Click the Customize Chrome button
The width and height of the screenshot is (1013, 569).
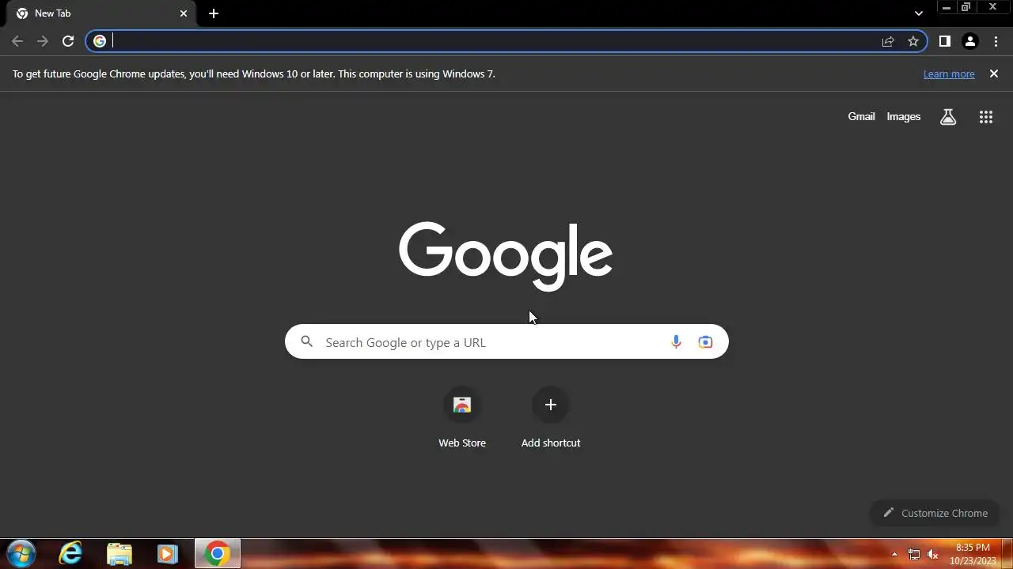click(x=934, y=513)
